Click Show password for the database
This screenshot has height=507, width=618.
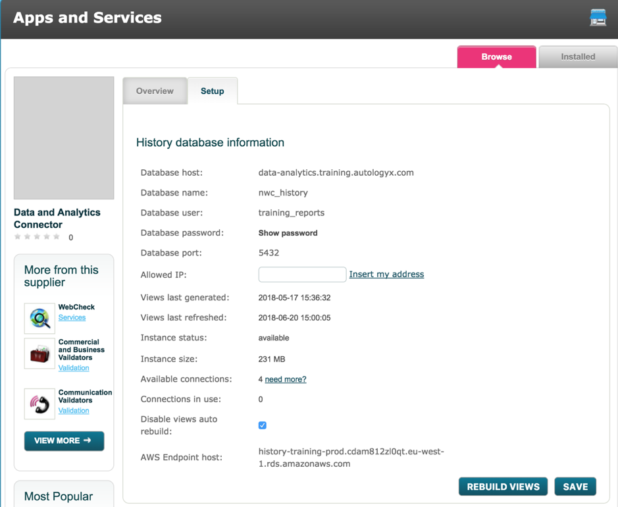click(x=288, y=233)
